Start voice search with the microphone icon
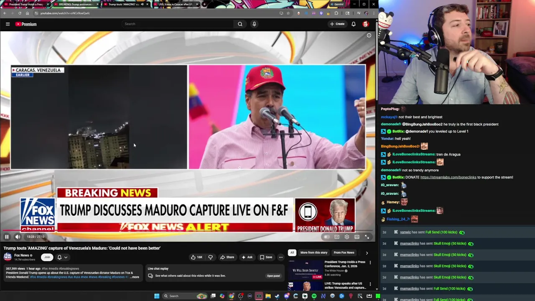This screenshot has width=535, height=301. pos(254,24)
